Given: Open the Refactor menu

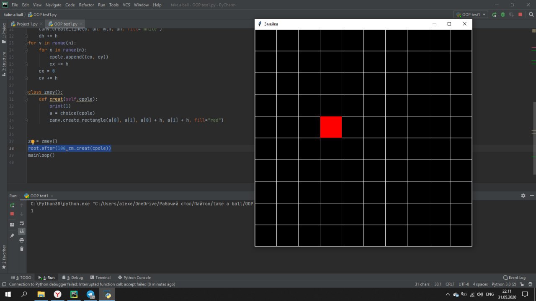Looking at the screenshot, I should (x=86, y=5).
